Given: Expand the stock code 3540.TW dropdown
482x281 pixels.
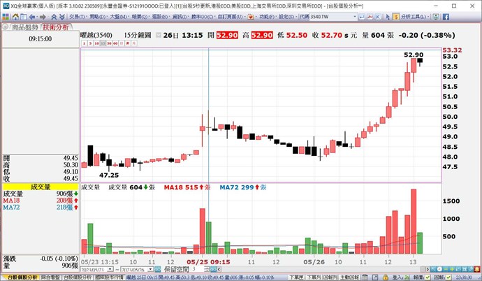Looking at the screenshot, I should click(355, 17).
